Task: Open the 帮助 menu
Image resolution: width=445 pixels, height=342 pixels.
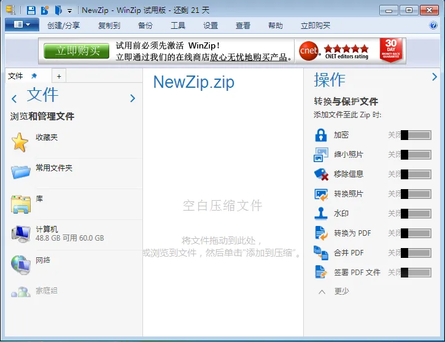Action: click(276, 26)
